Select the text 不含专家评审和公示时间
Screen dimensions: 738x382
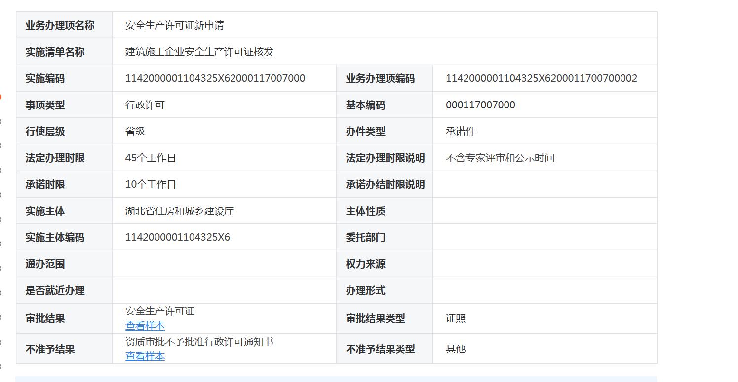[500, 158]
